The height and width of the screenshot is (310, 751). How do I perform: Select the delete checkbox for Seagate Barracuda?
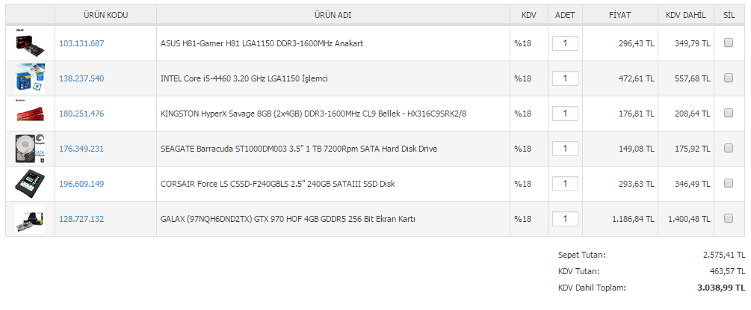729,149
